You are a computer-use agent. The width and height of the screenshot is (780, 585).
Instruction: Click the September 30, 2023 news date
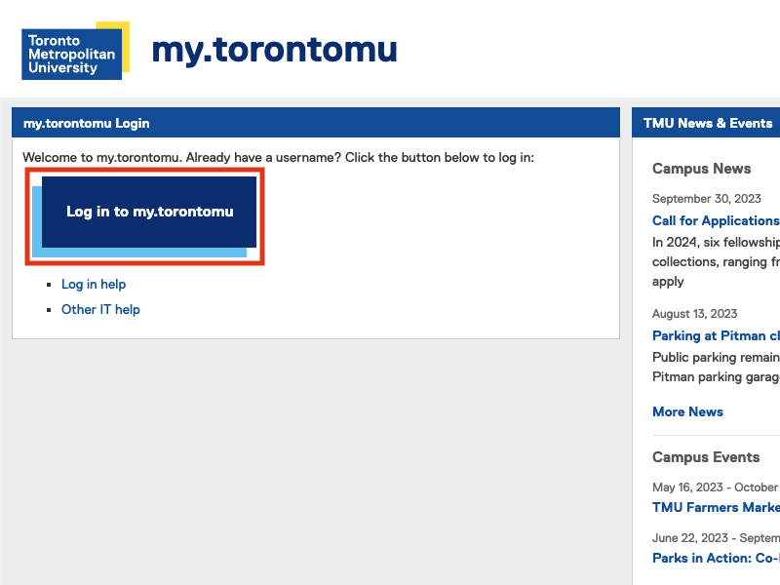[706, 199]
